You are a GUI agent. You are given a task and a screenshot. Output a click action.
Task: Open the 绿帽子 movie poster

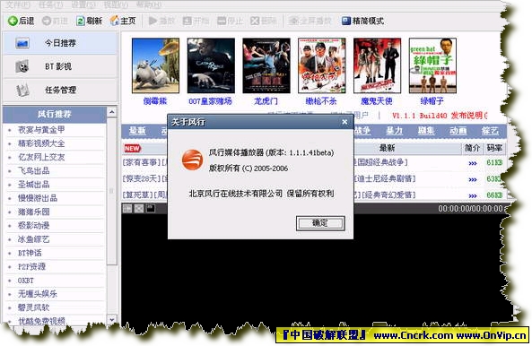432,65
